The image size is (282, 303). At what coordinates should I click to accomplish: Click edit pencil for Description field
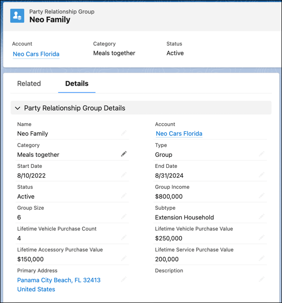tap(261, 279)
